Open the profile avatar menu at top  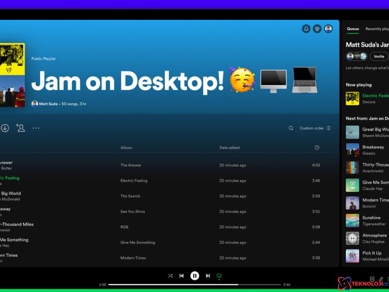click(x=328, y=29)
